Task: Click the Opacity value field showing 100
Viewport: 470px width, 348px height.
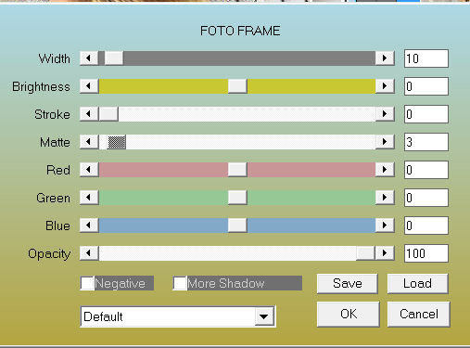Action: tap(426, 253)
